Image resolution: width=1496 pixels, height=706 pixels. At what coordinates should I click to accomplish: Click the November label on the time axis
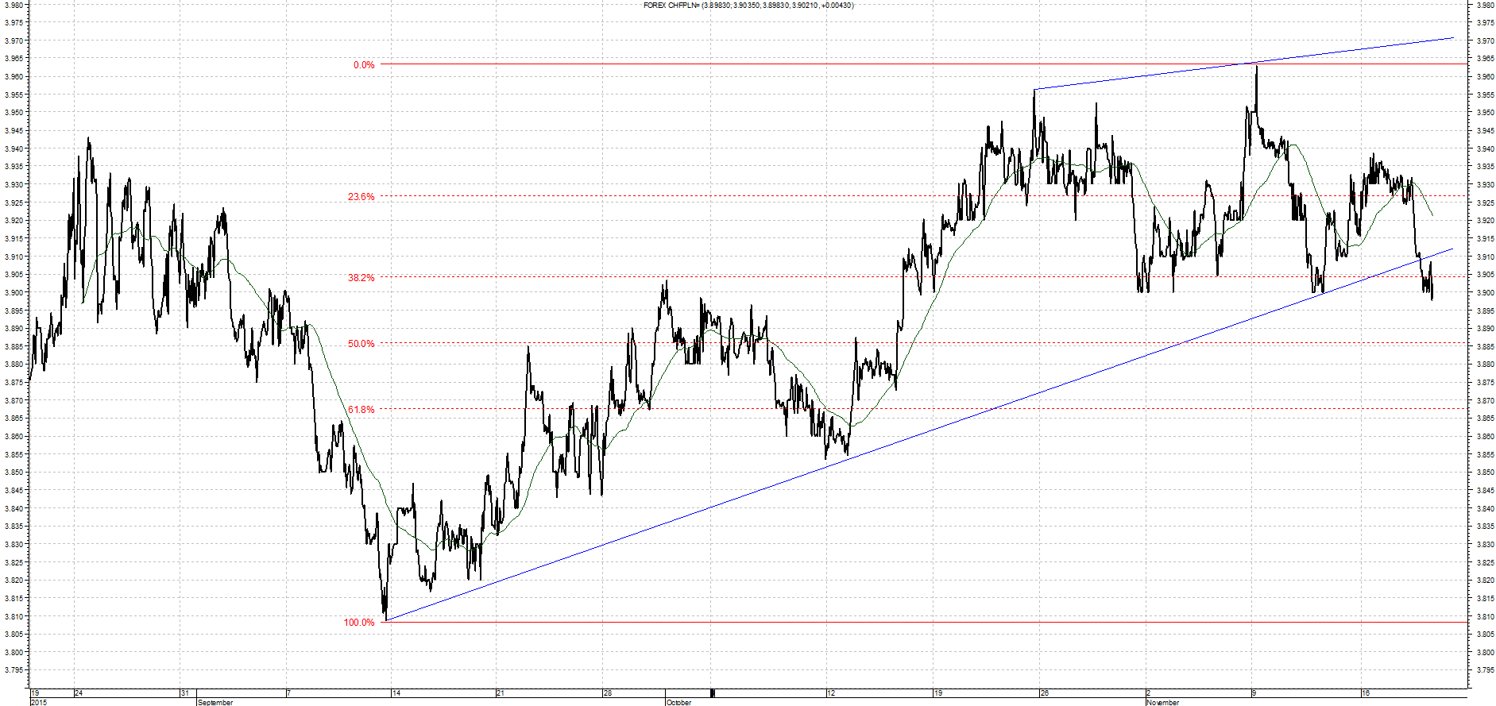point(1163,702)
